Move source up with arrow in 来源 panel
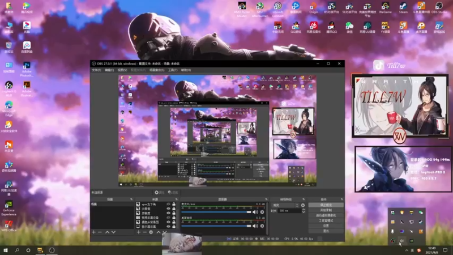The image size is (453, 255). click(x=159, y=232)
